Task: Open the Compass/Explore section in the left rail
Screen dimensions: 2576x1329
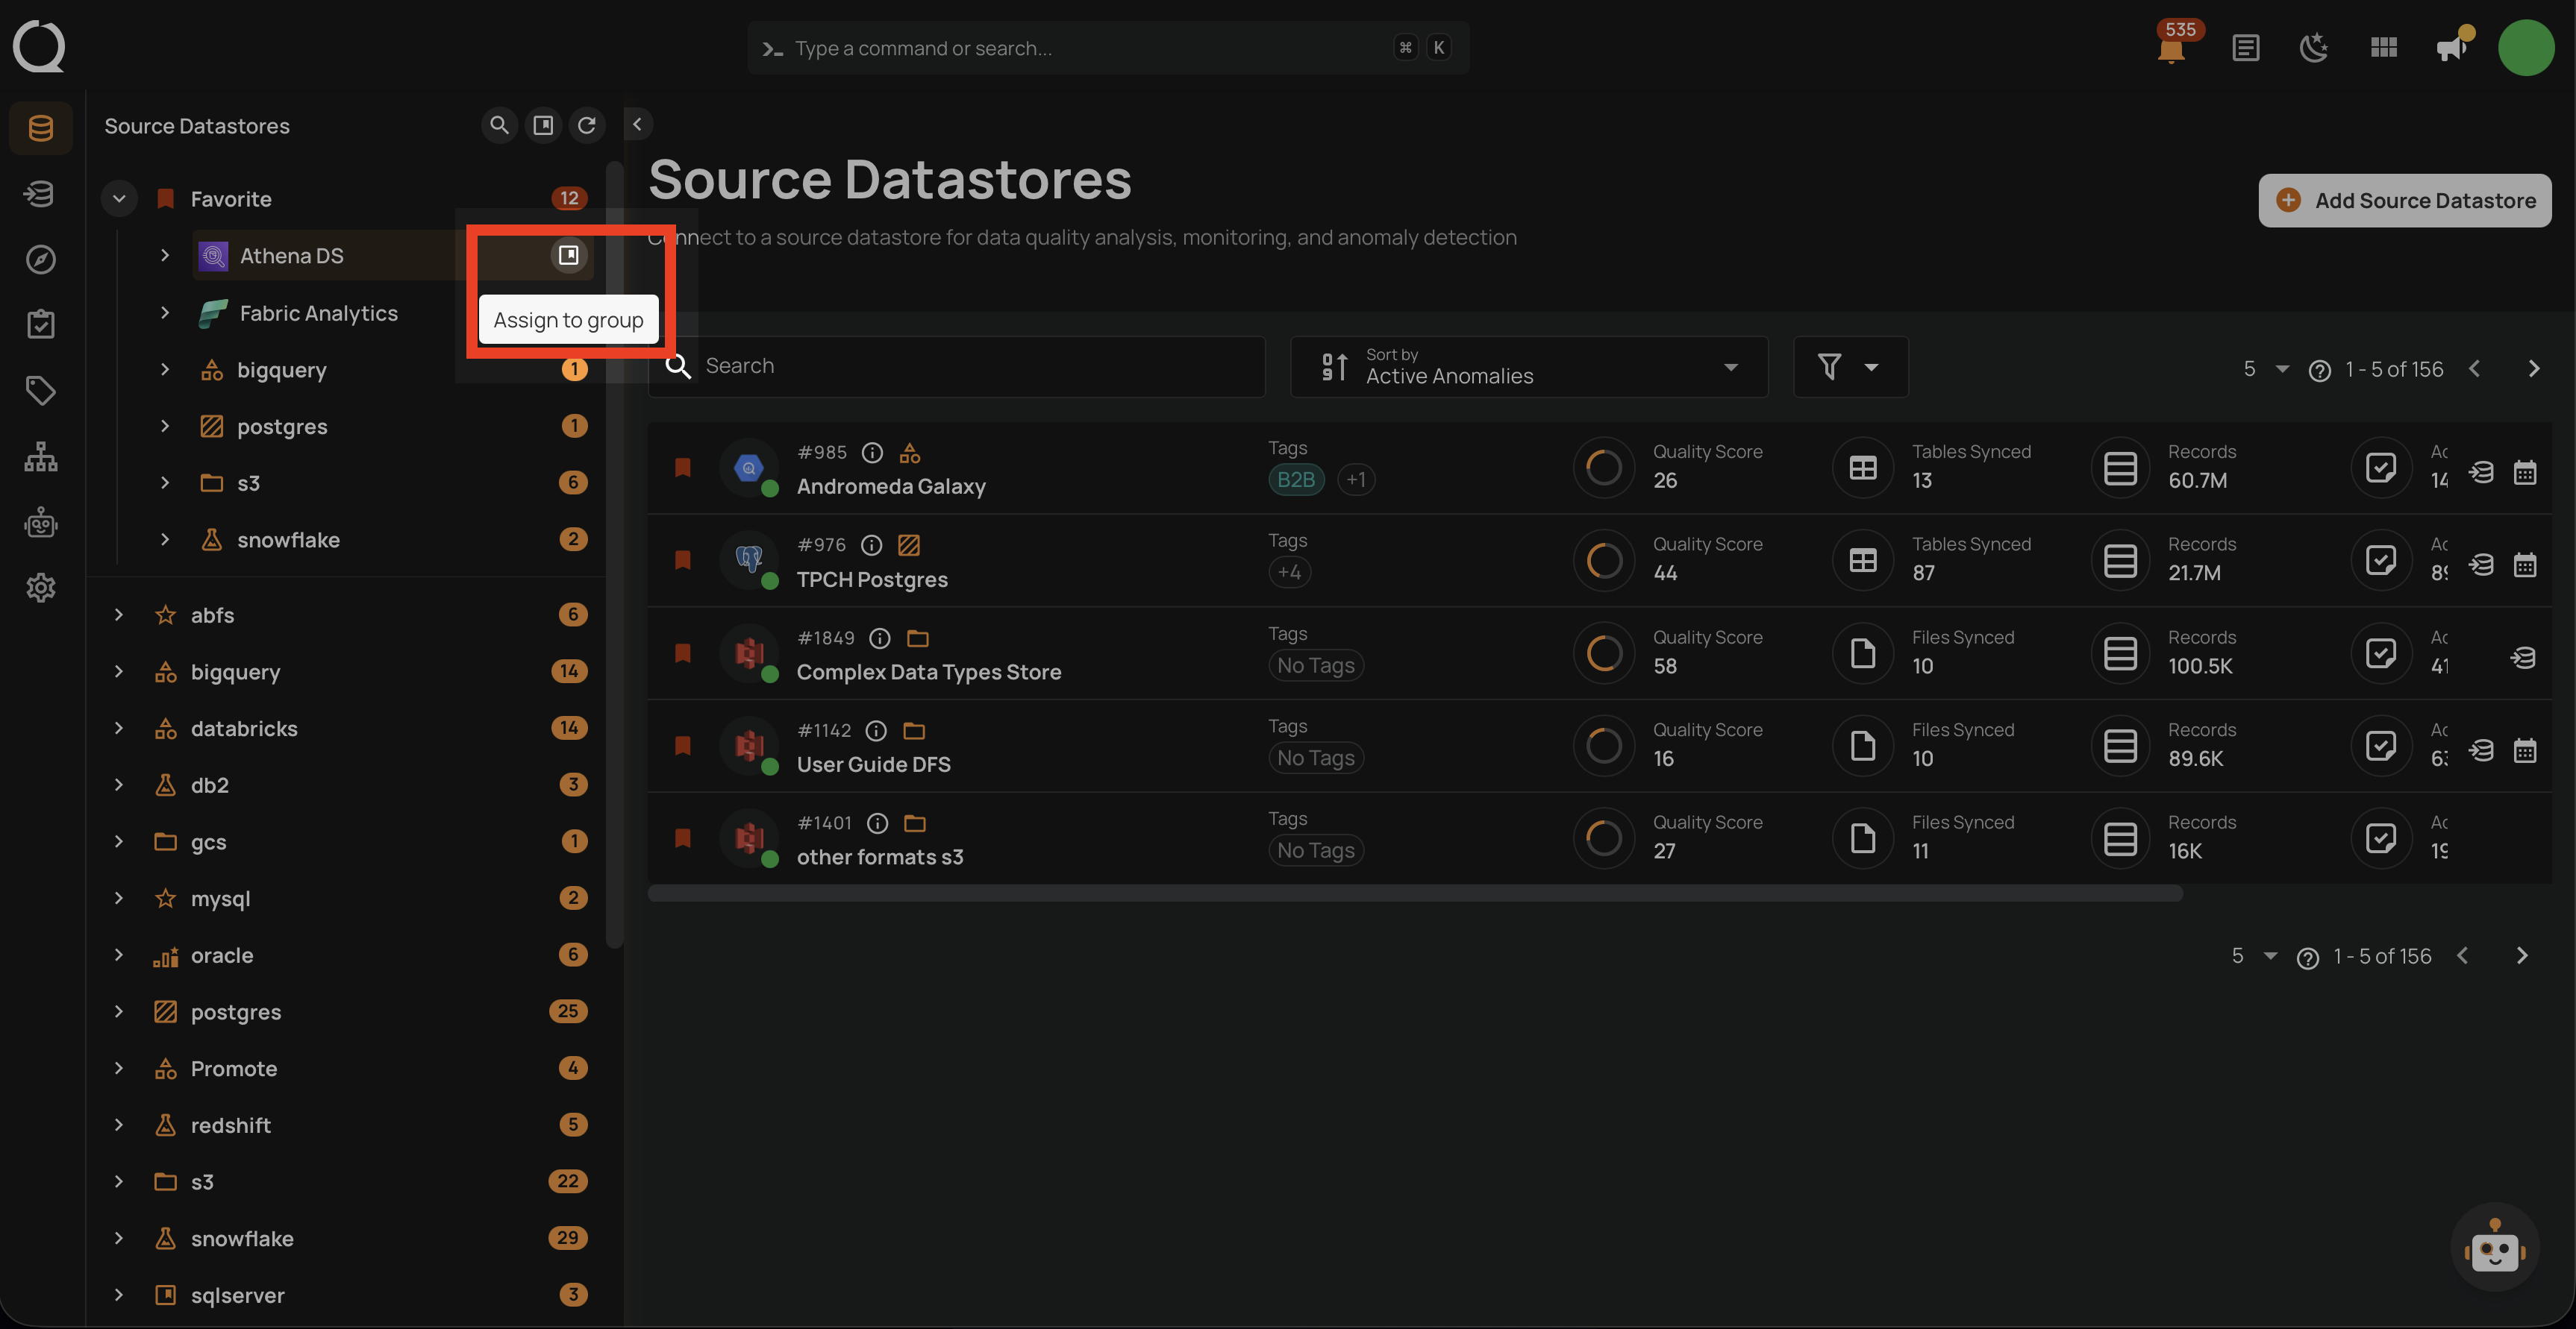Action: tap(40, 259)
